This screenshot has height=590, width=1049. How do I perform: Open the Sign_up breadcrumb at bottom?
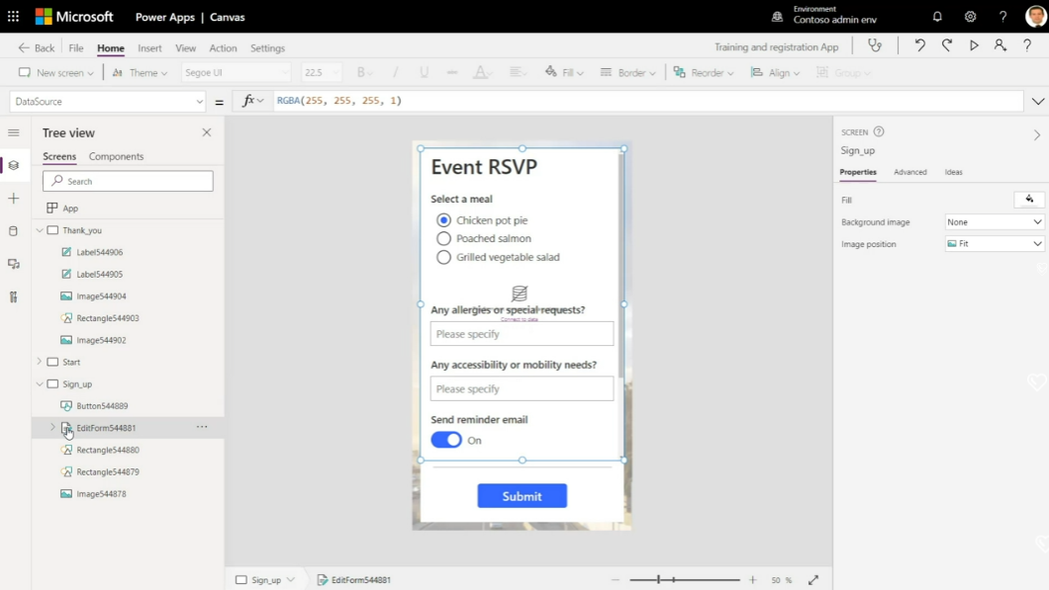pos(265,580)
